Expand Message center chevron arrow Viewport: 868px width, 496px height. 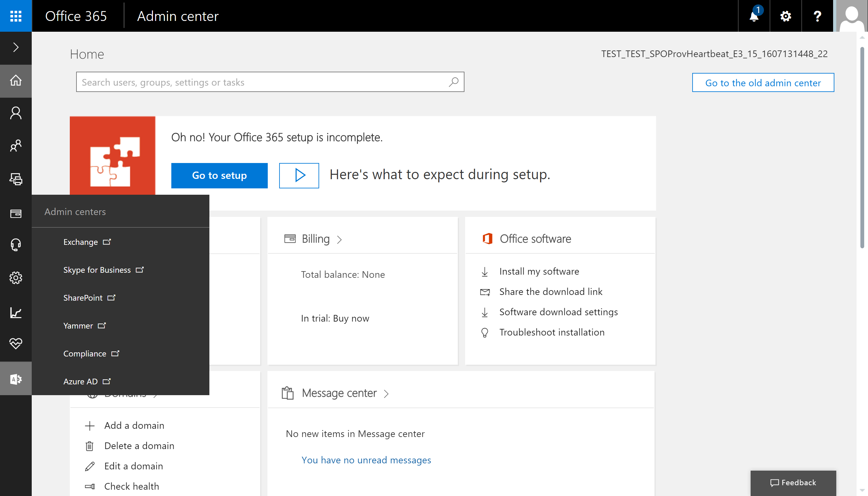click(386, 394)
